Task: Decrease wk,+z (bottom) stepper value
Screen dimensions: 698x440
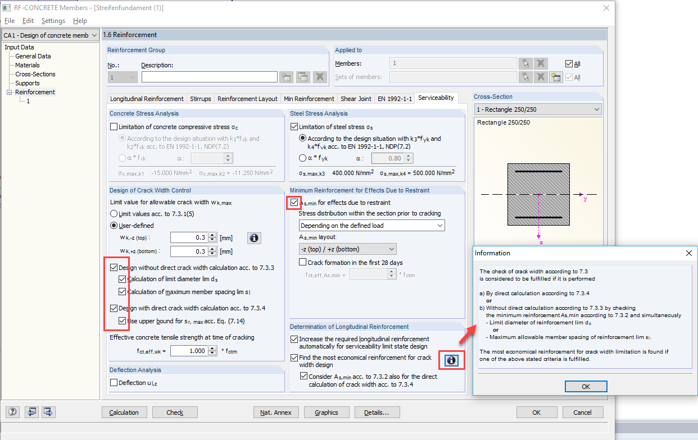Action: (x=212, y=254)
